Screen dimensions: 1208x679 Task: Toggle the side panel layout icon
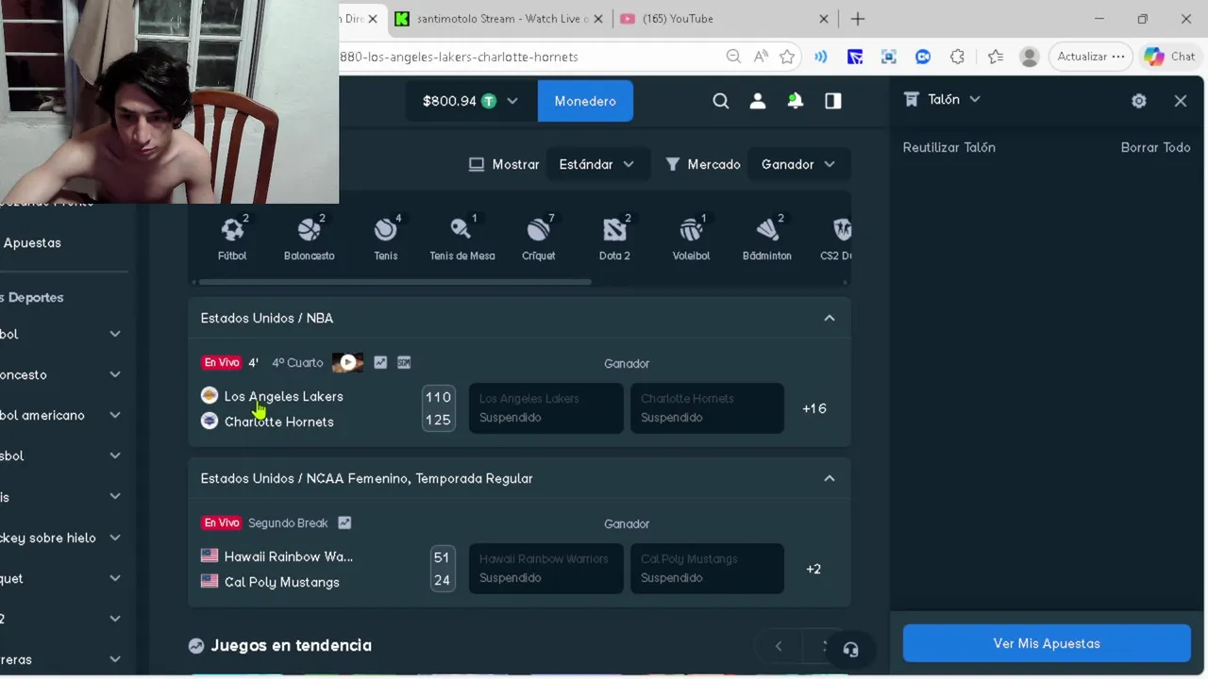(x=833, y=101)
